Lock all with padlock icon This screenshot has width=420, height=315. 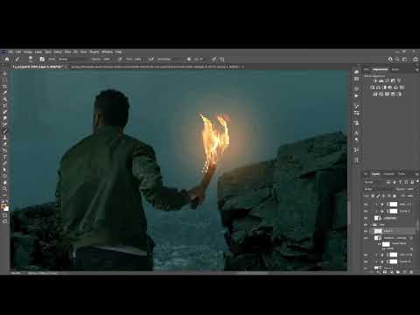point(395,196)
